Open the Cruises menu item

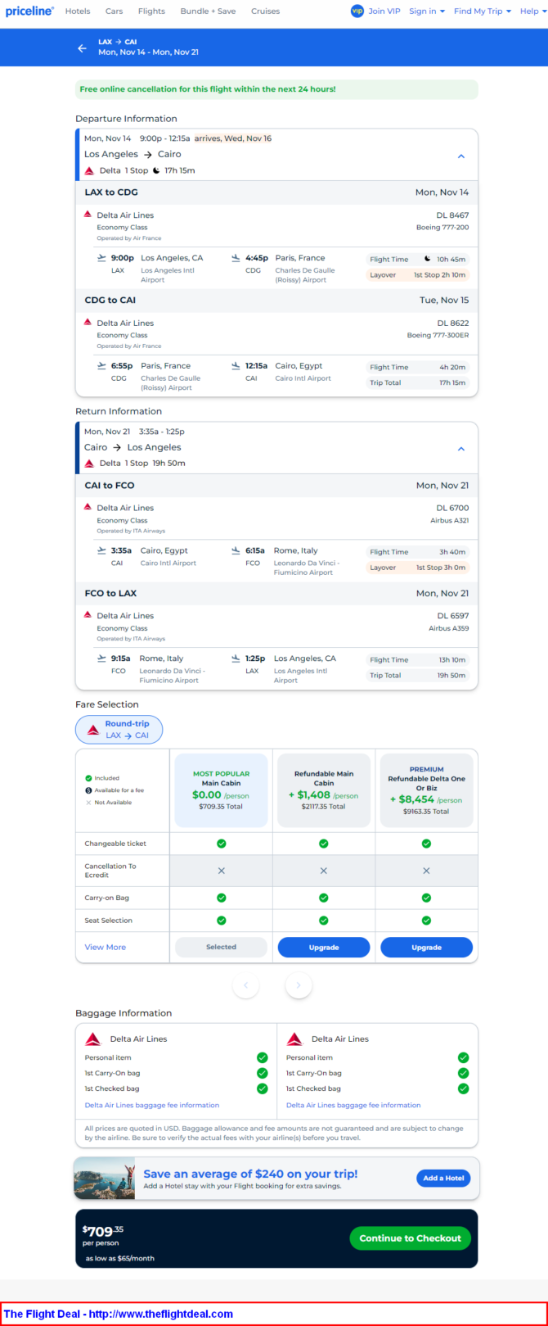point(266,11)
